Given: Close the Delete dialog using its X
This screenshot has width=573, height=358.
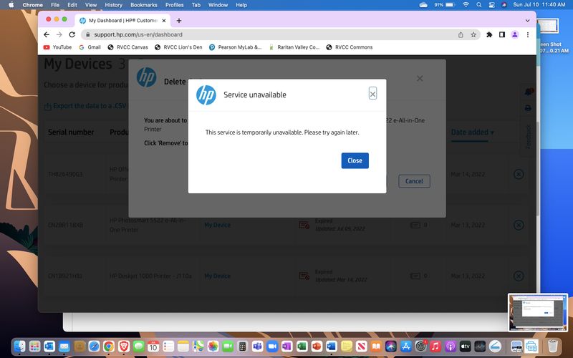Looking at the screenshot, I should point(420,79).
